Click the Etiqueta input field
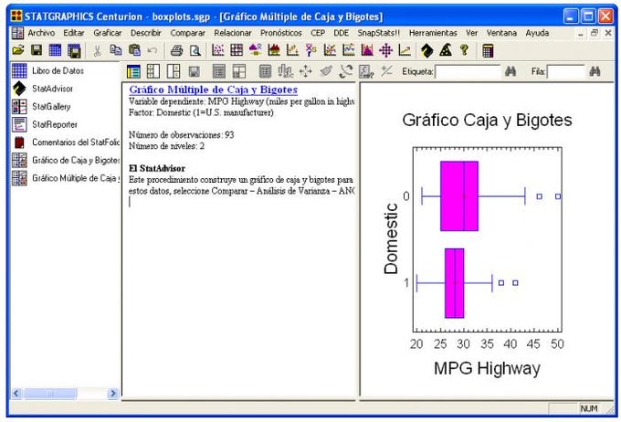This screenshot has height=422, width=621. (468, 72)
